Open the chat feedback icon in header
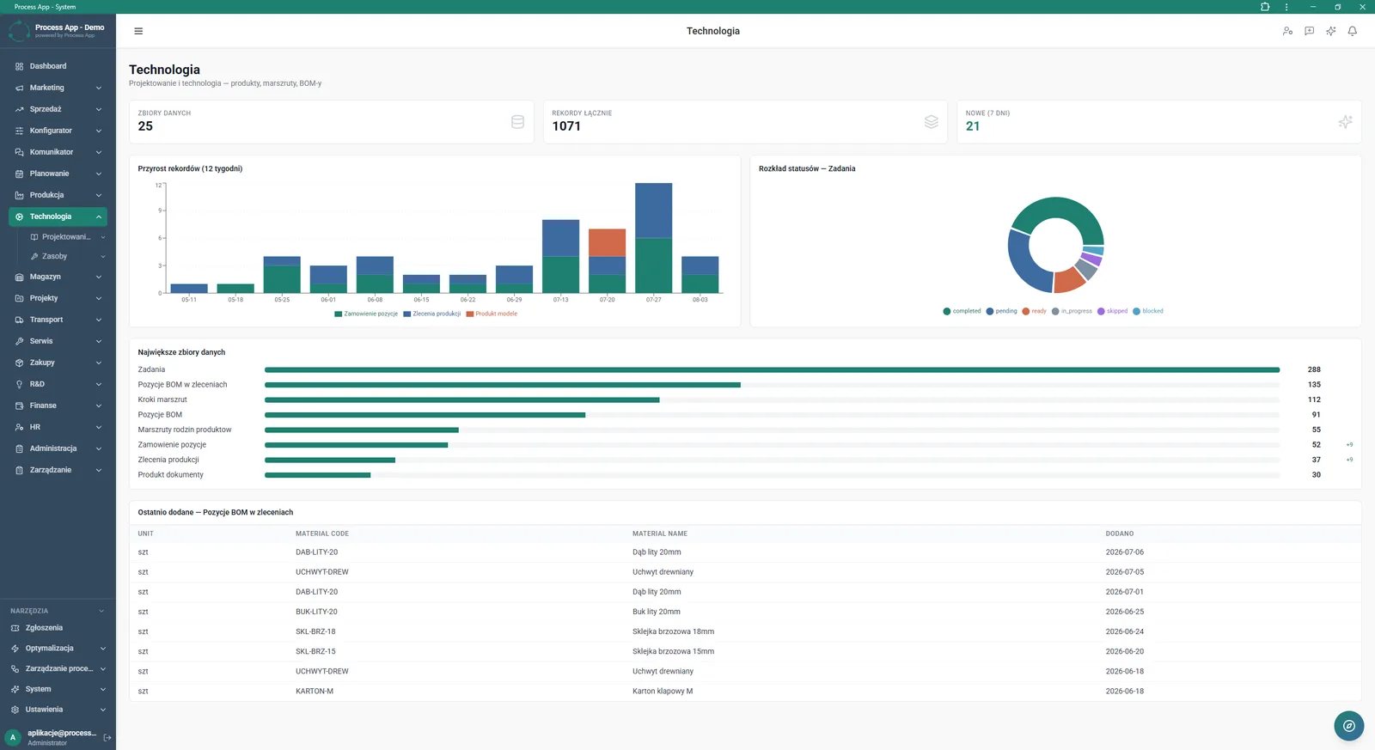The image size is (1375, 750). pos(1309,31)
